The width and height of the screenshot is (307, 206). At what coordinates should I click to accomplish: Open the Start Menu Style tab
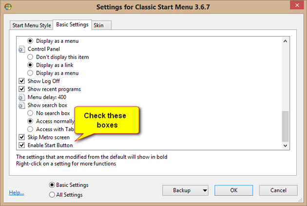(x=32, y=25)
